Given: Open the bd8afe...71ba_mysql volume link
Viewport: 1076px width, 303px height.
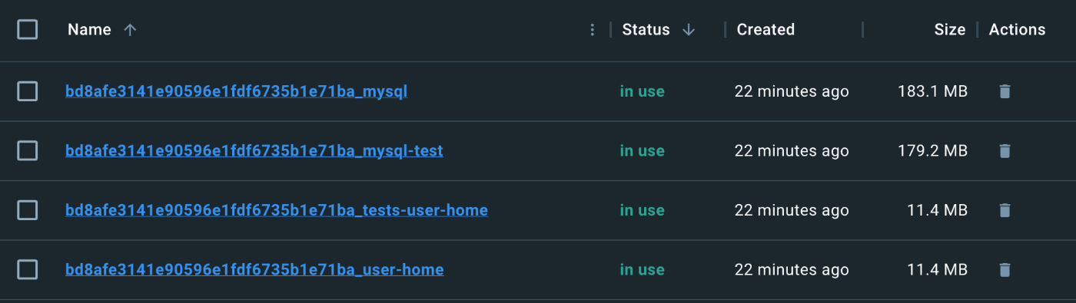Looking at the screenshot, I should 236,92.
